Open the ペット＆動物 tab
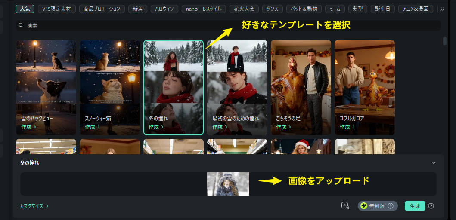Viewport: 456px width, 220px height. pyautogui.click(x=304, y=9)
